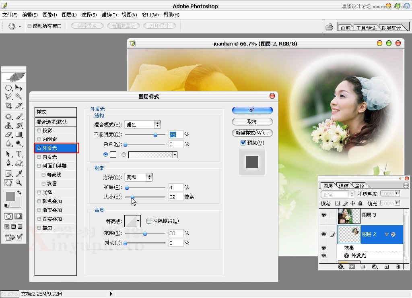Select gradient radio button for glow color
This screenshot has width=412, height=298.
click(124, 155)
